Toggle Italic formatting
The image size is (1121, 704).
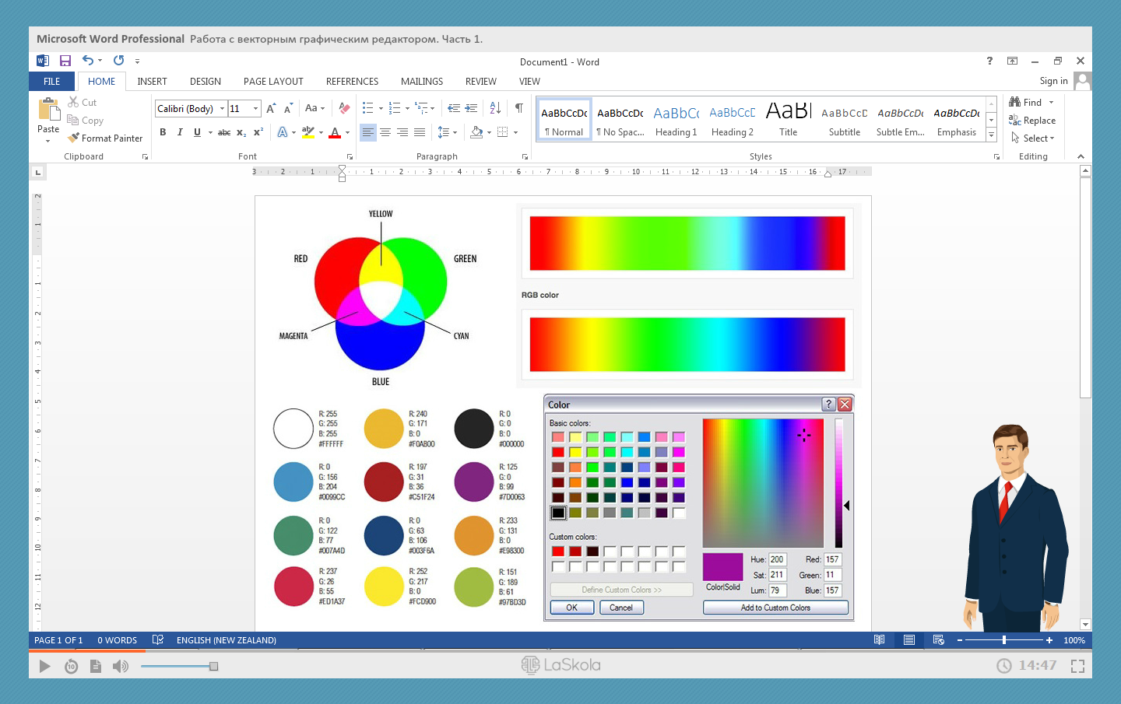[x=180, y=132]
